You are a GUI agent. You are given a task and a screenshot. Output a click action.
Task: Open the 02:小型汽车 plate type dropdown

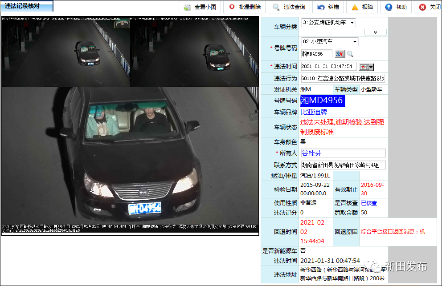330,42
